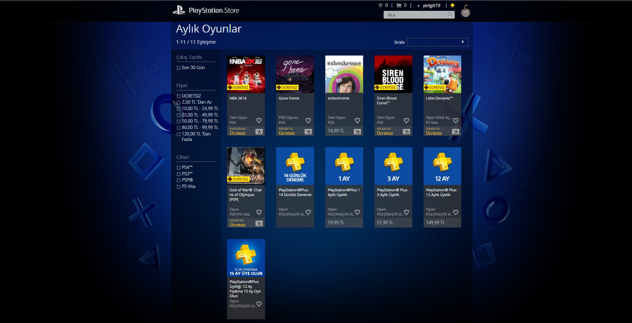The height and width of the screenshot is (323, 632).
Task: Open Little Deviants cover thumbnail
Action: (x=442, y=74)
